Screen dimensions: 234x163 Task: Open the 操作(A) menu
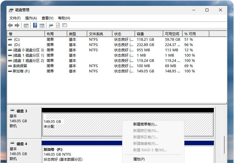click(x=31, y=18)
